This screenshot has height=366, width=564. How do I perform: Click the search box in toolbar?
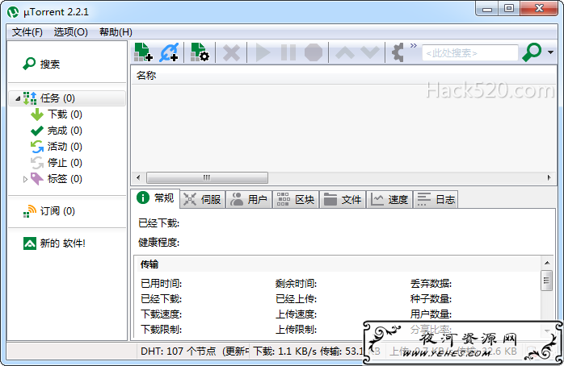(469, 53)
